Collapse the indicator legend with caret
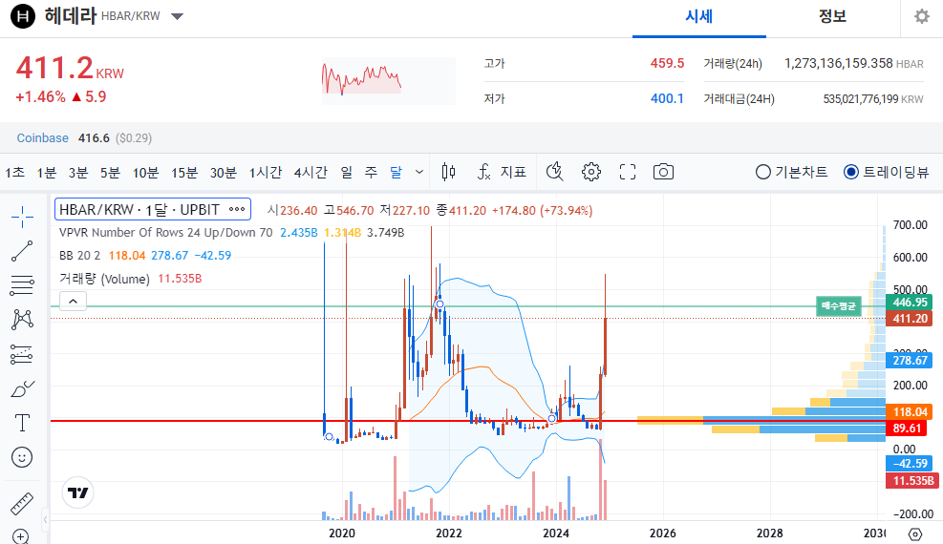 click(x=73, y=301)
